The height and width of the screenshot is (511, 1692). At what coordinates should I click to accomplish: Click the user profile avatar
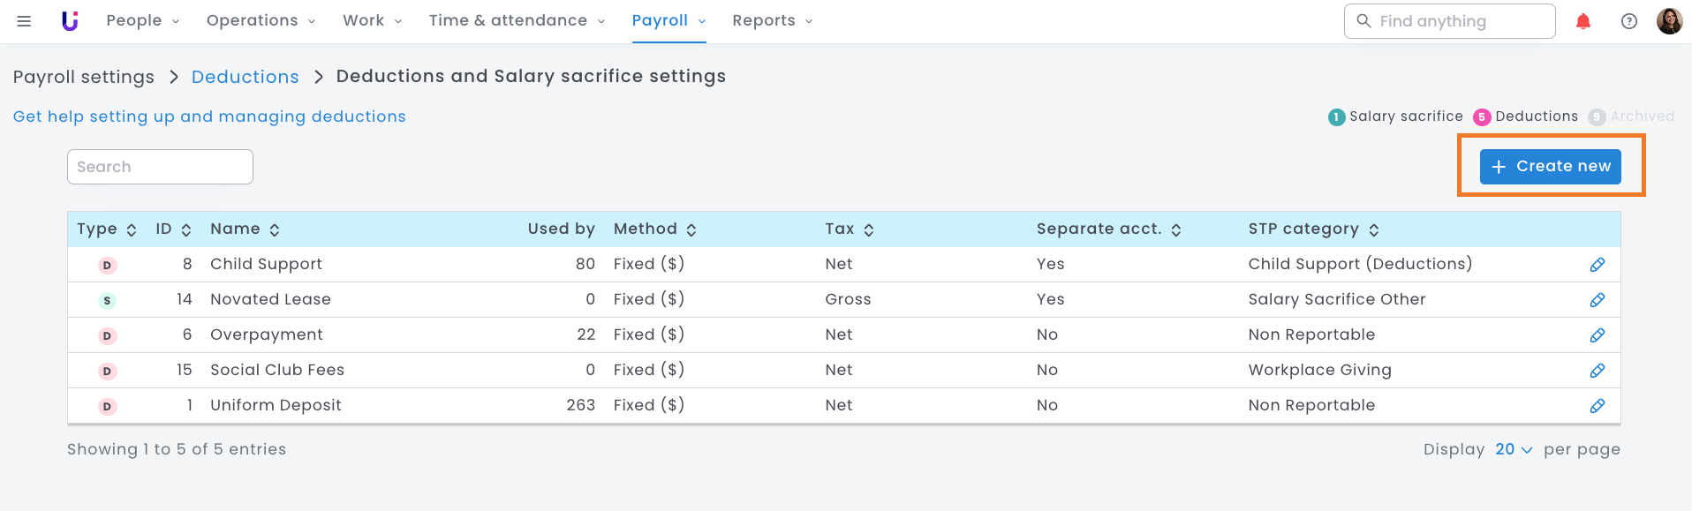pos(1669,21)
